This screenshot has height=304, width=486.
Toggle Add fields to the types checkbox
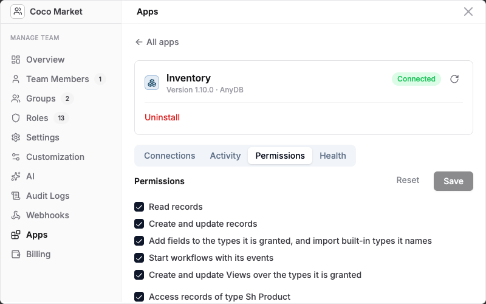coord(139,241)
